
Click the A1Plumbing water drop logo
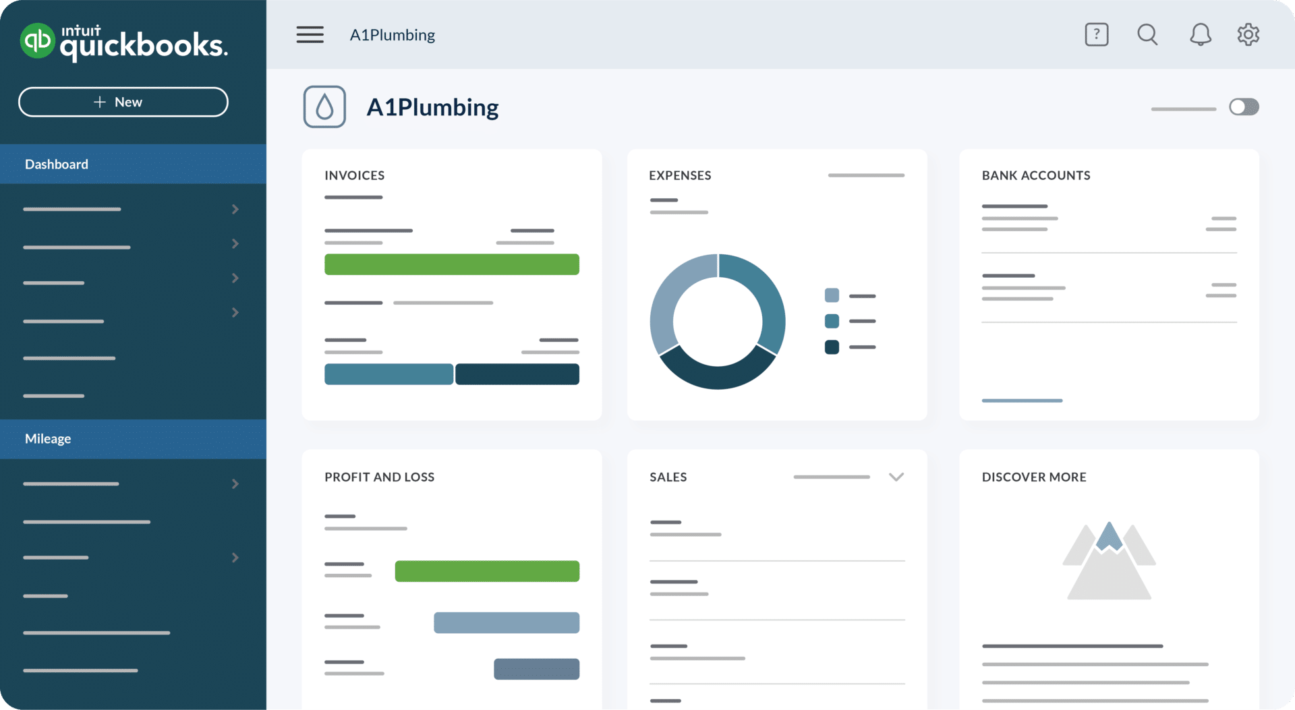coord(324,107)
